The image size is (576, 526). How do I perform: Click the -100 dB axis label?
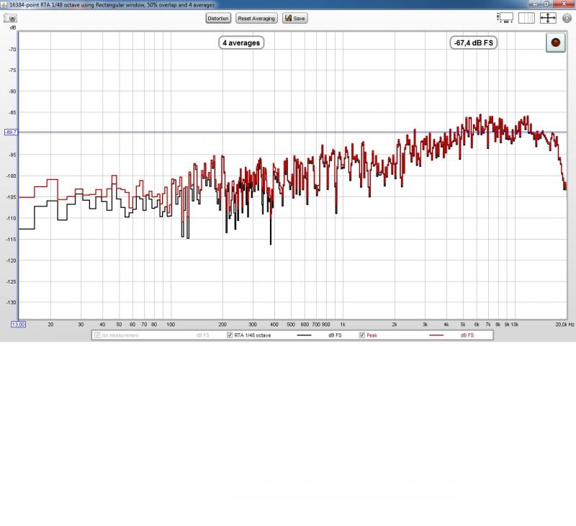pyautogui.click(x=12, y=176)
